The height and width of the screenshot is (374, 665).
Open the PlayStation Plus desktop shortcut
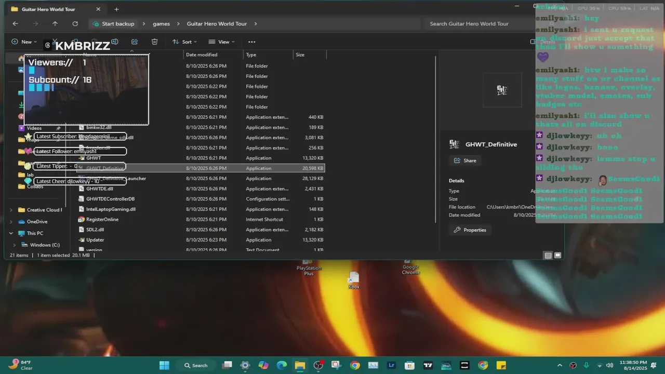tap(309, 267)
